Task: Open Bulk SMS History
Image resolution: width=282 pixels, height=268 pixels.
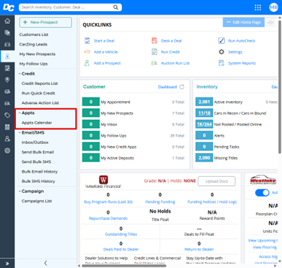Action: (38, 182)
